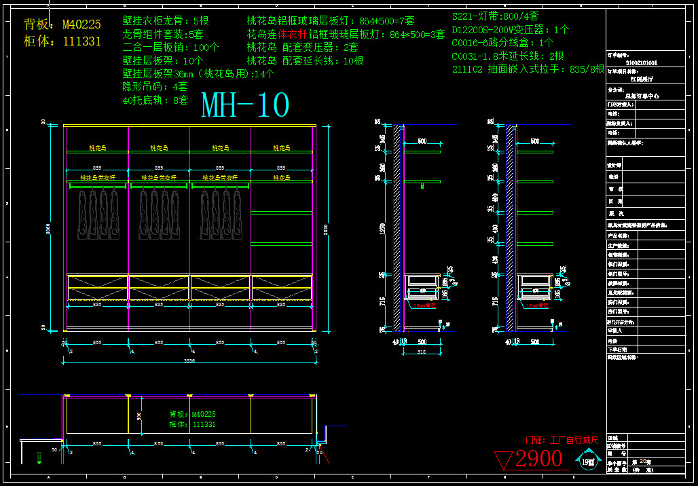Select order number 31002101001 in title block
This screenshot has height=486, width=698.
(x=641, y=62)
